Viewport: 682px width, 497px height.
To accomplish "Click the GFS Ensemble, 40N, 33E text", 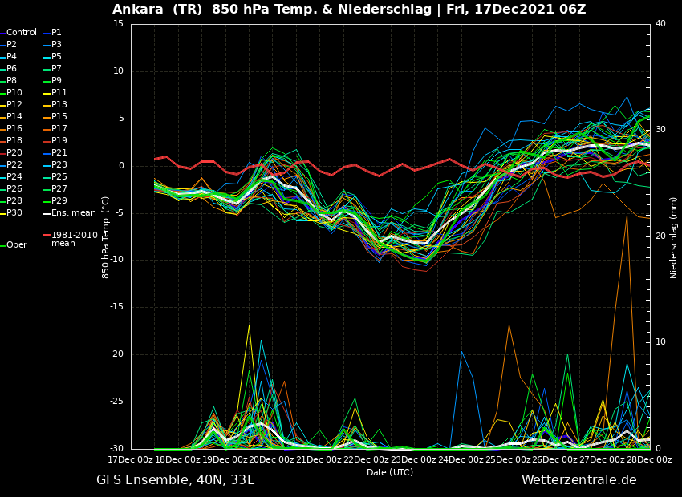I will pos(176,480).
